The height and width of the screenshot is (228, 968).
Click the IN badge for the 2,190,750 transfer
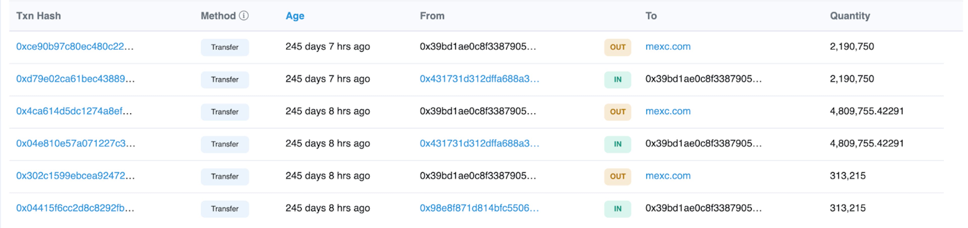coord(617,80)
